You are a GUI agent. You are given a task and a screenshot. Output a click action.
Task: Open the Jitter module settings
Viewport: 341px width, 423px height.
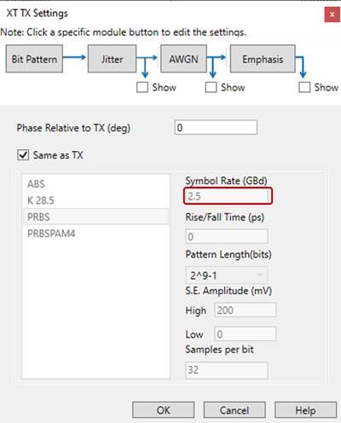[x=112, y=59]
